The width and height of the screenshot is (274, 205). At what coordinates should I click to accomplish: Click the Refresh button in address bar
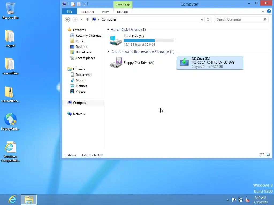208,19
